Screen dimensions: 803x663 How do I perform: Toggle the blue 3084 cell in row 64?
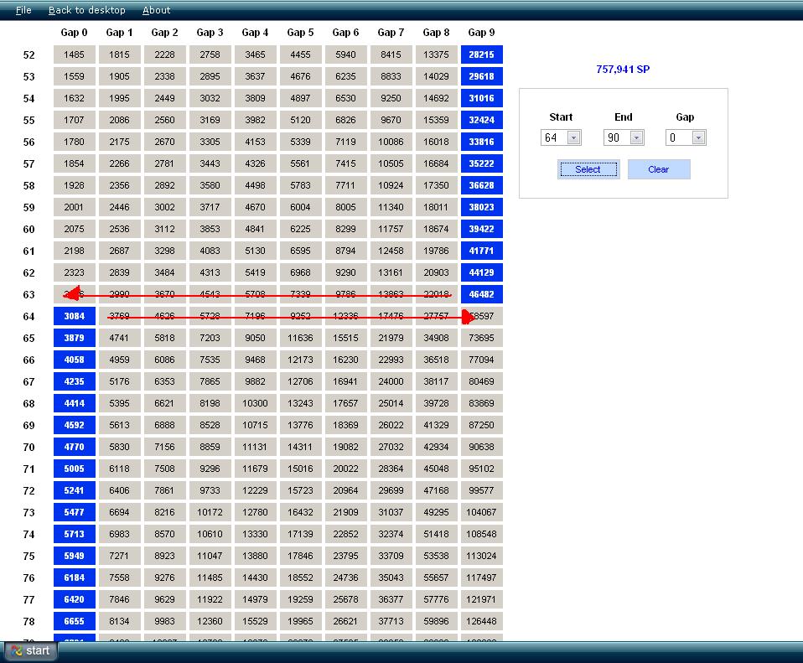point(74,316)
